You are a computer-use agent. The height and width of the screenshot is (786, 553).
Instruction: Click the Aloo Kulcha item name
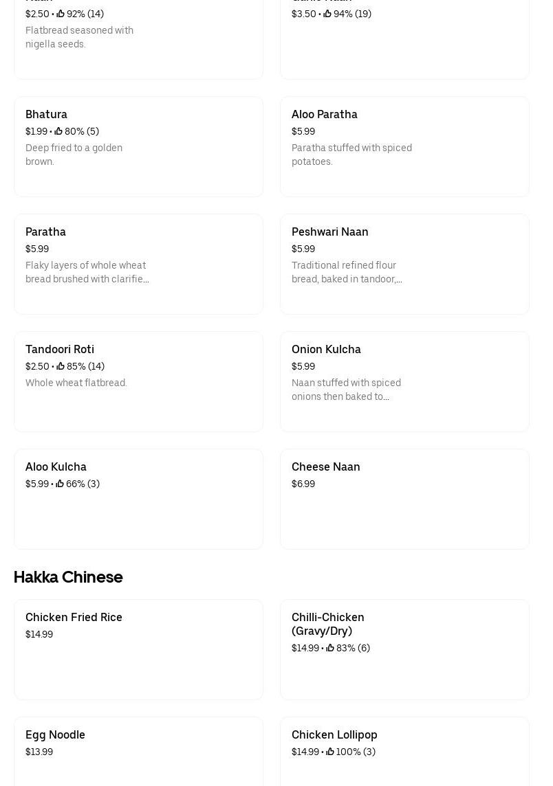pos(56,467)
